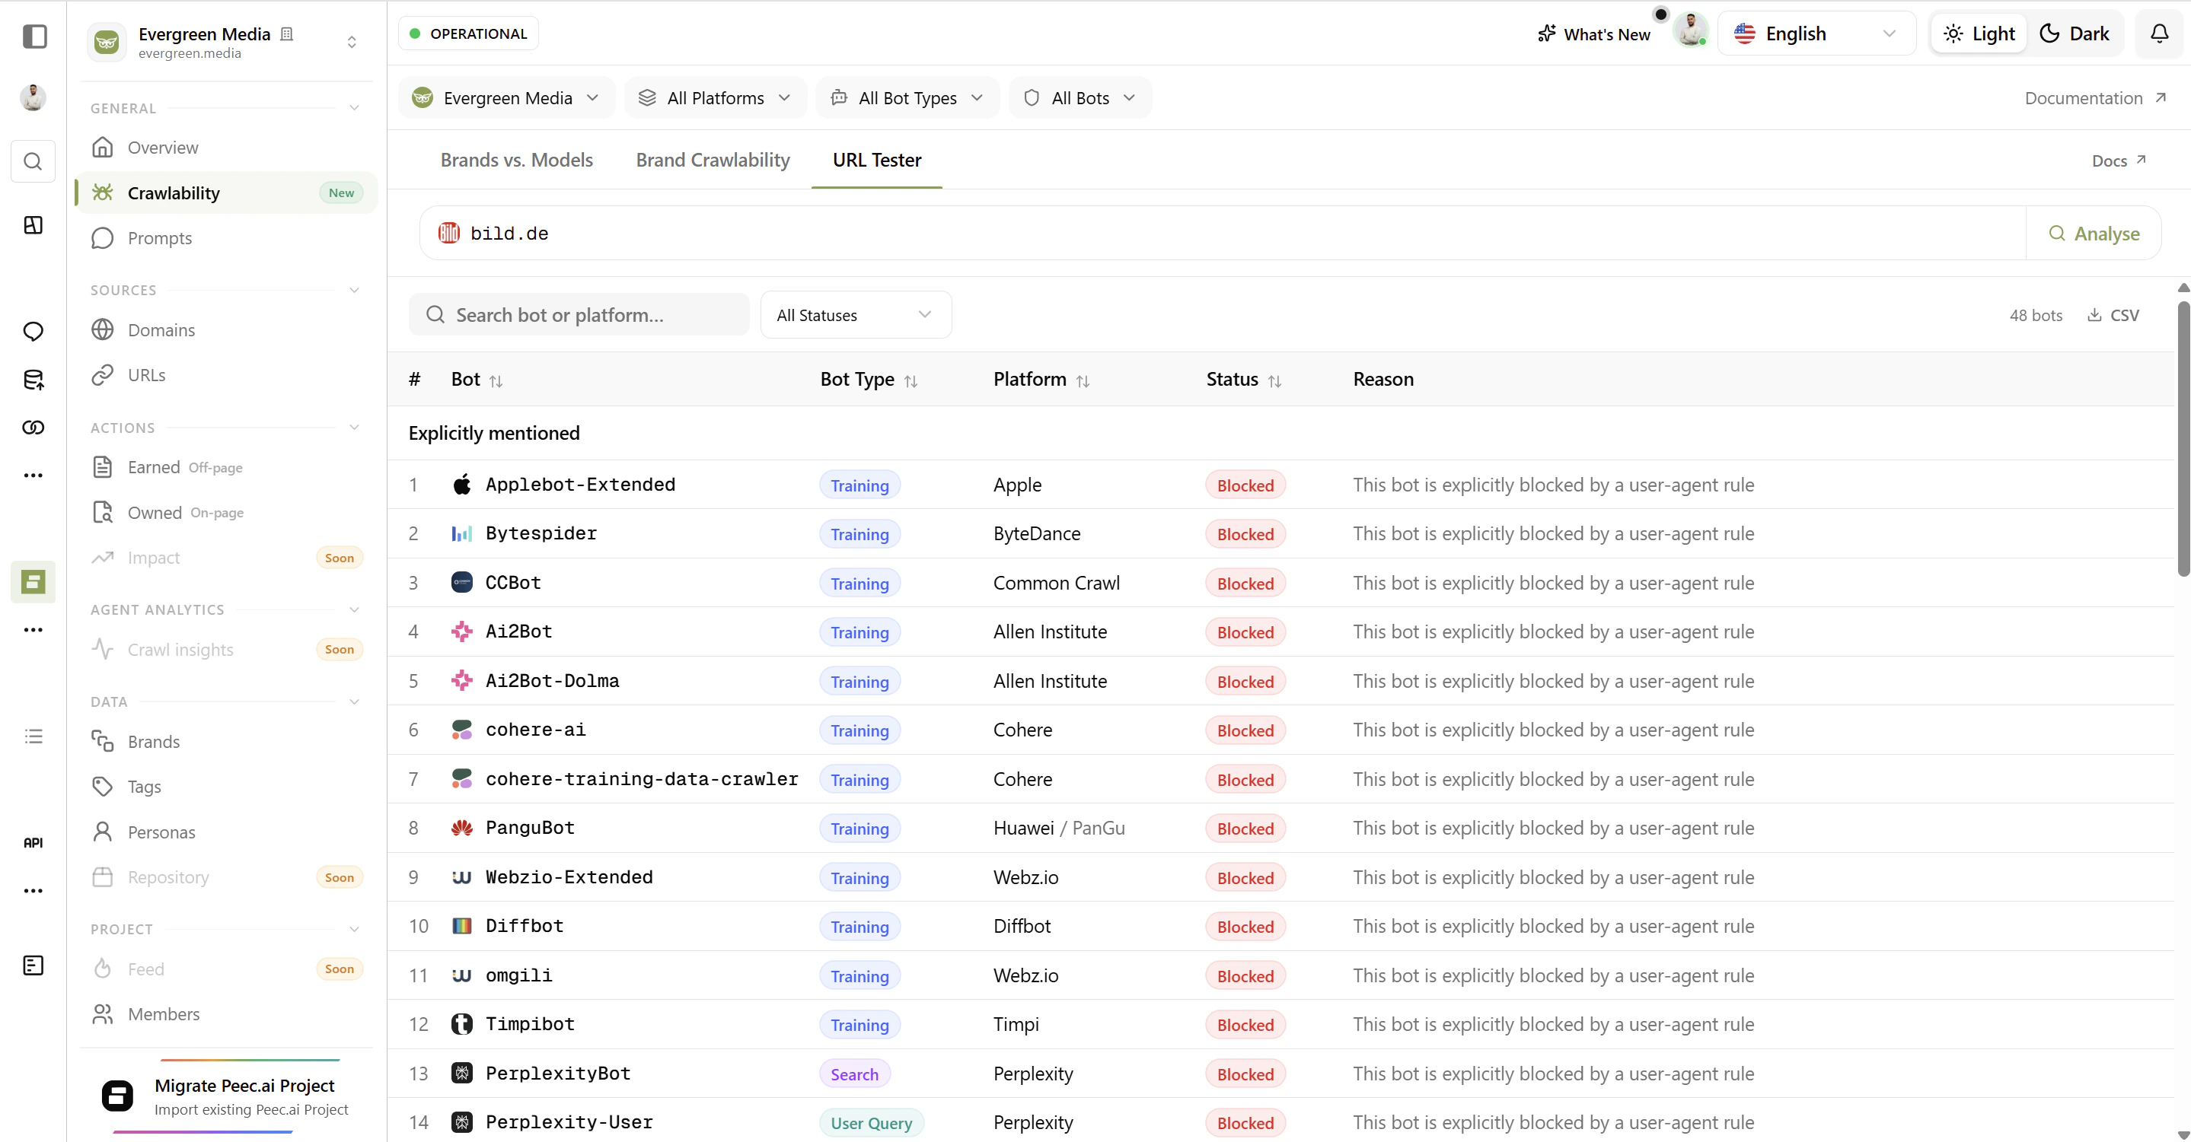The width and height of the screenshot is (2191, 1142).
Task: Collapse the DATA sidebar section
Action: 354,701
